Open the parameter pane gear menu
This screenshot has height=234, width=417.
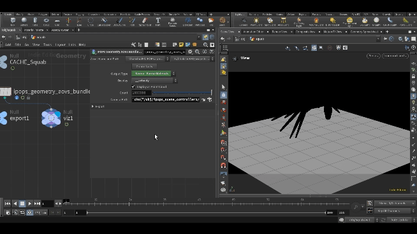190,52
